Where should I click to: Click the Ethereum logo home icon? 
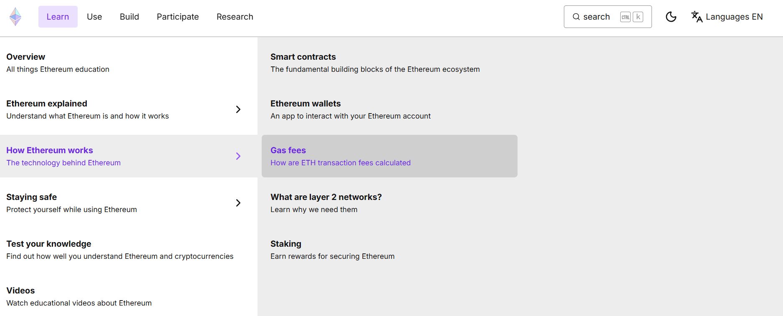pos(15,17)
